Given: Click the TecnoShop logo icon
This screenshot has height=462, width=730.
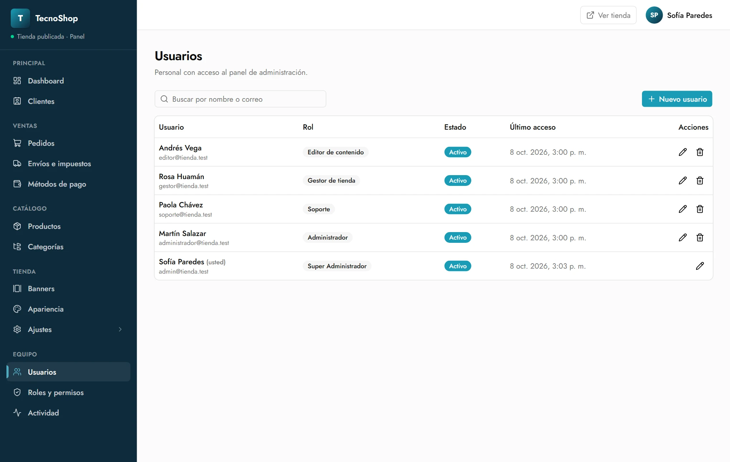Looking at the screenshot, I should click(20, 18).
